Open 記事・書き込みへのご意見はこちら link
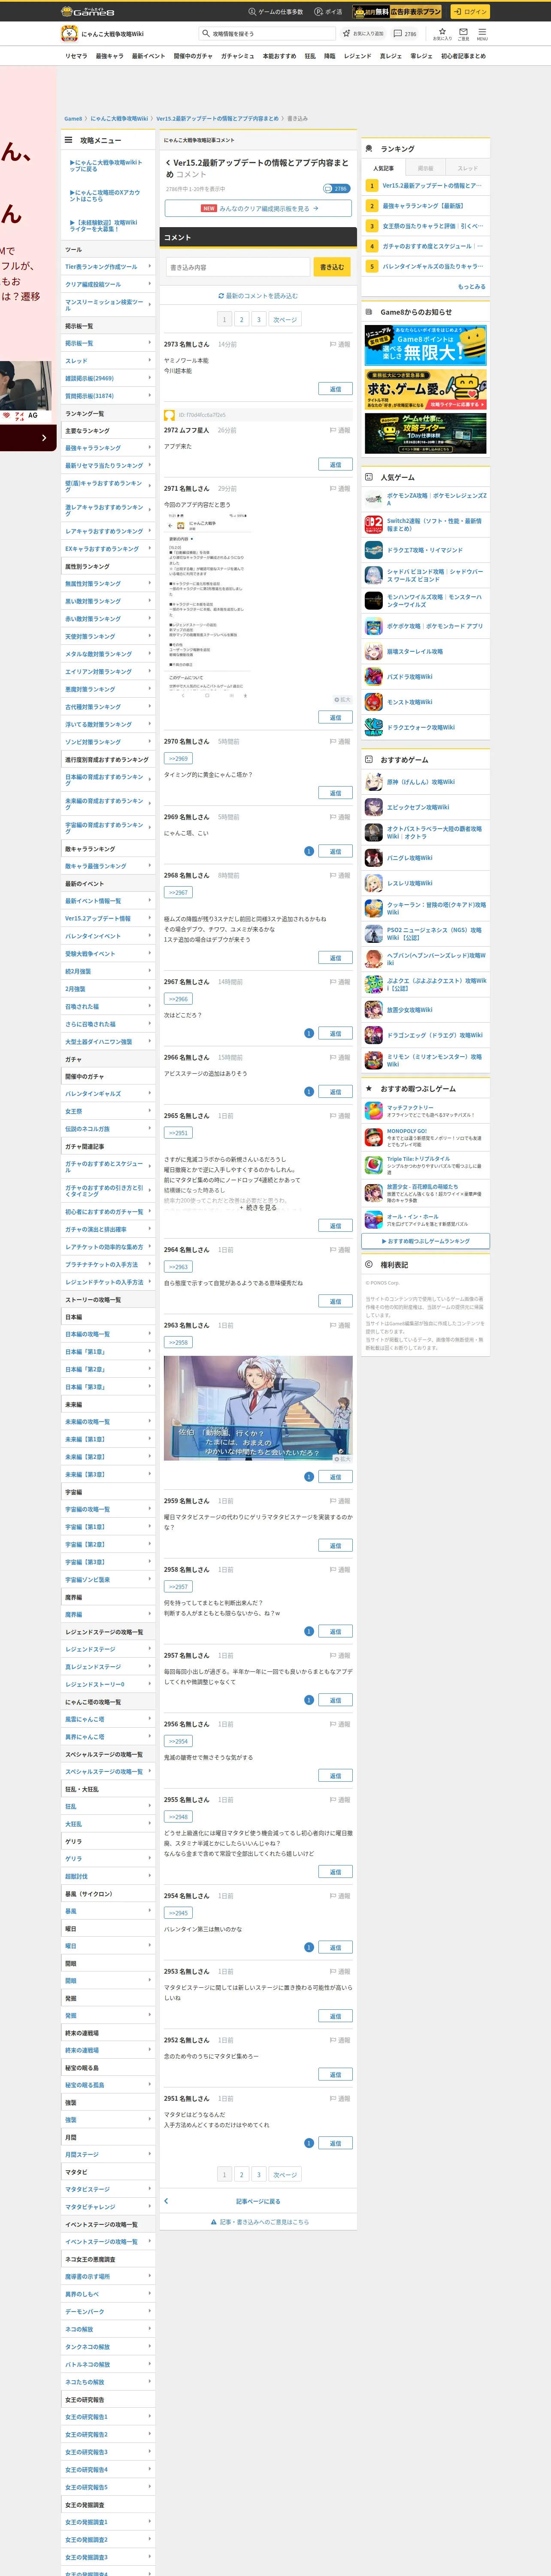The width and height of the screenshot is (551, 2576). click(x=259, y=2222)
